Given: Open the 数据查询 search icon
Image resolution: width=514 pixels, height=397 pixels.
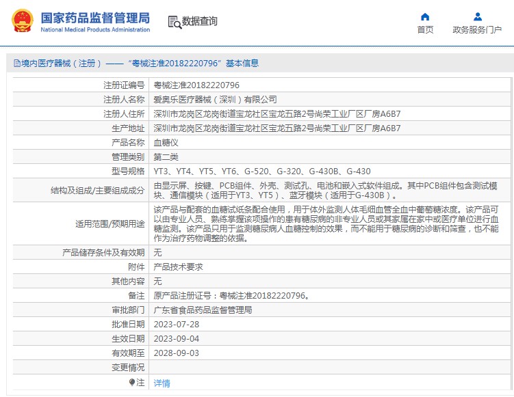Looking at the screenshot, I should (175, 22).
